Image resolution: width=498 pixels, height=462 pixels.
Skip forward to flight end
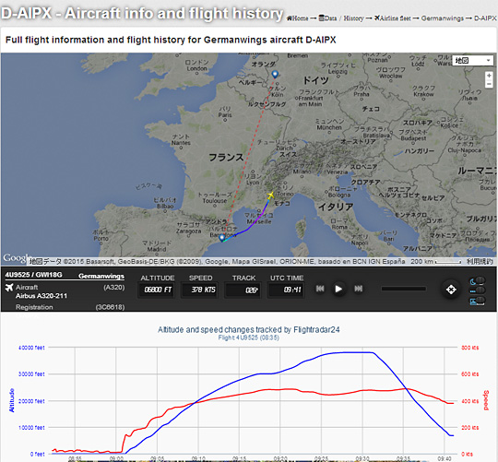pos(358,289)
